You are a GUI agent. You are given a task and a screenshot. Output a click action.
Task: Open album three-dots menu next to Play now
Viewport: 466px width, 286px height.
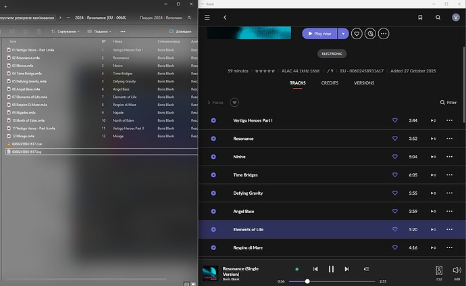click(384, 33)
